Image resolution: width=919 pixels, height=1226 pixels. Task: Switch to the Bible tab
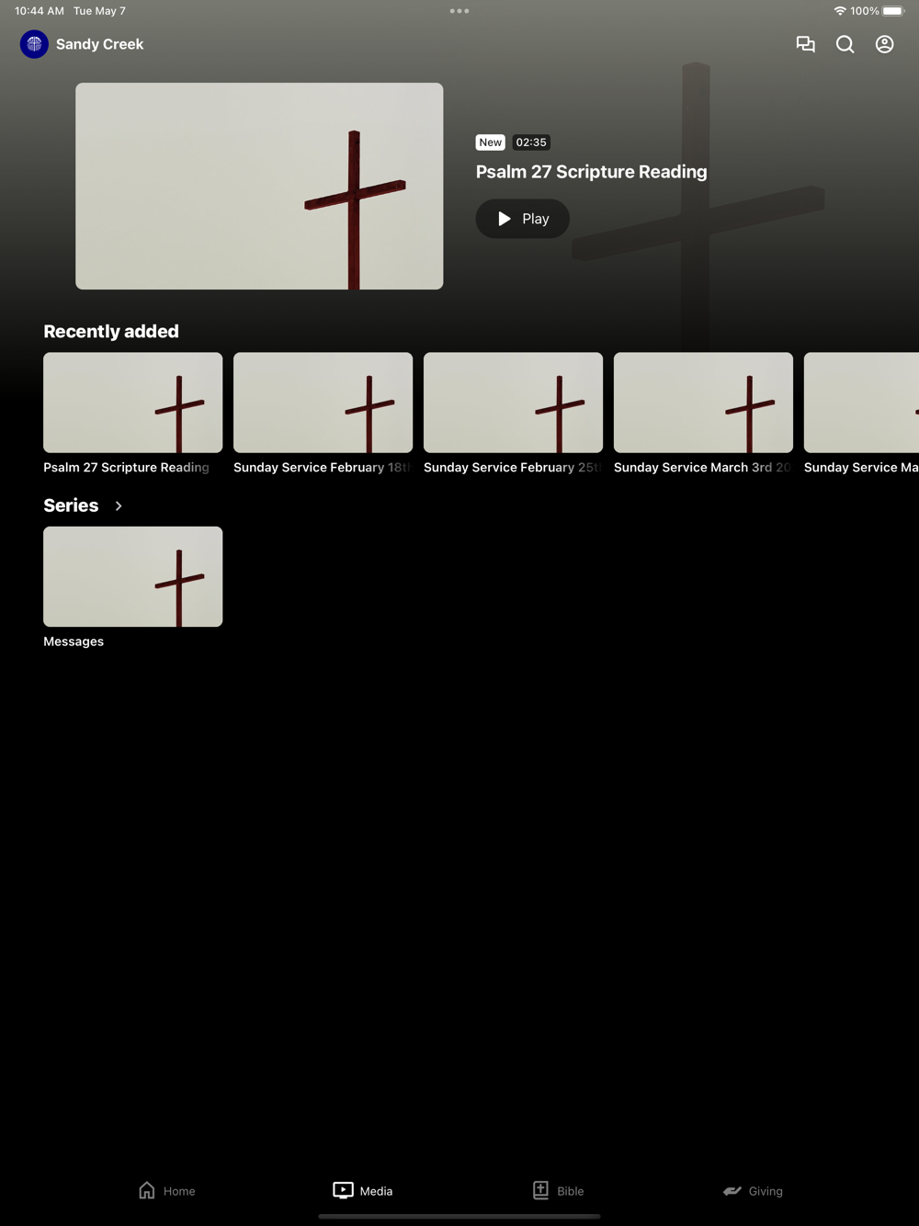[559, 1191]
